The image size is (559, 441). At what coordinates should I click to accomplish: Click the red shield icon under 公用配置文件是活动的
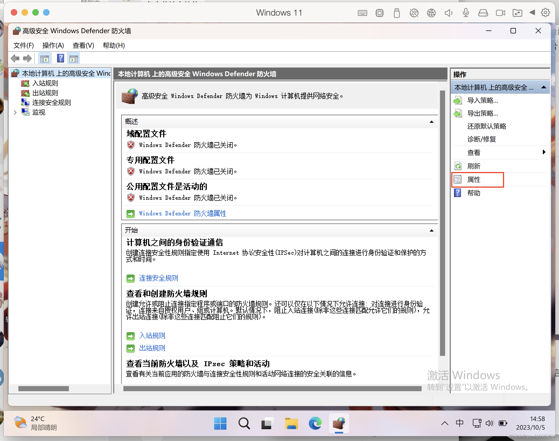(x=131, y=198)
